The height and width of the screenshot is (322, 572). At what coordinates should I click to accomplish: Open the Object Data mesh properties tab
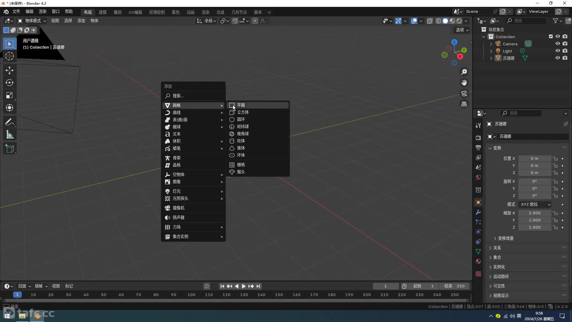(x=478, y=252)
